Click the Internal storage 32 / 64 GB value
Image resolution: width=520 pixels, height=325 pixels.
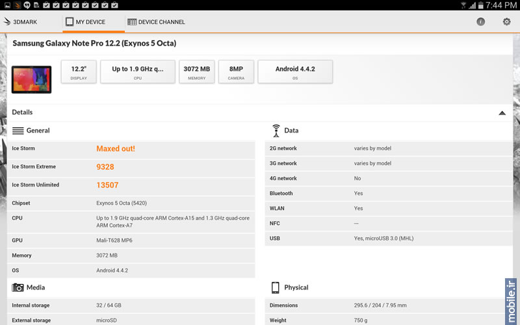coord(109,305)
